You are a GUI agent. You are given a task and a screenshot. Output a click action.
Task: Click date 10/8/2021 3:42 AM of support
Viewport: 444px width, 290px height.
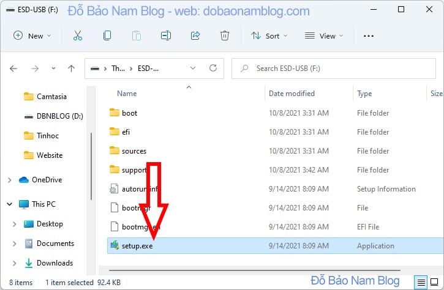coord(299,169)
